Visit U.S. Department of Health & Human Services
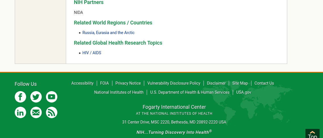Viewport: 323px width, 138px height. click(x=190, y=92)
